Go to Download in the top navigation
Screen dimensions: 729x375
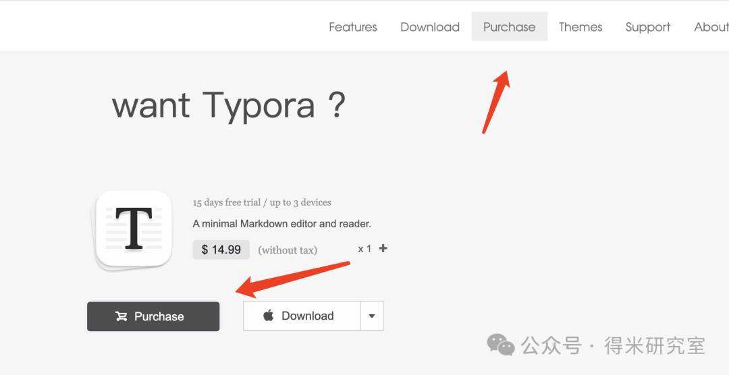point(430,27)
